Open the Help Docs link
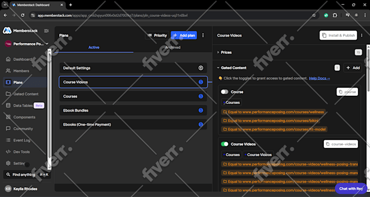This screenshot has height=197, width=370. pos(319,78)
